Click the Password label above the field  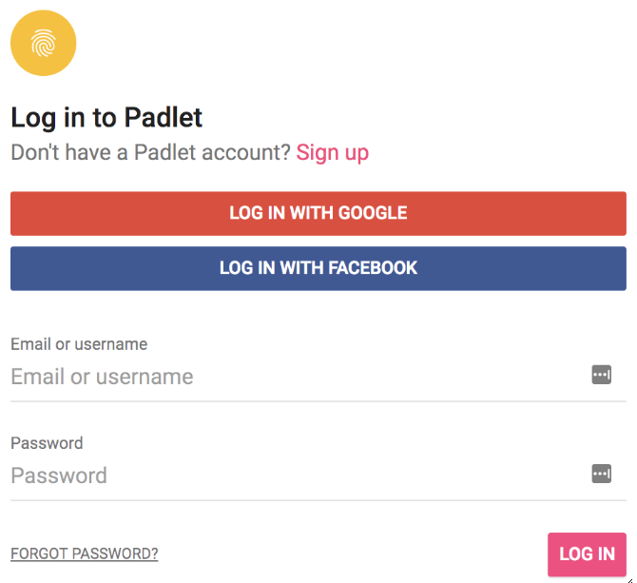click(47, 443)
